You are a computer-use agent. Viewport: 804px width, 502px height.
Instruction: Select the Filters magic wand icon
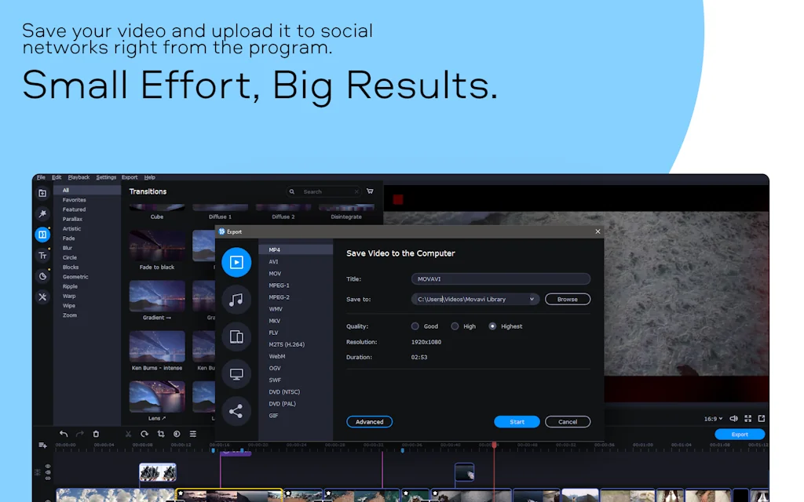click(x=42, y=213)
